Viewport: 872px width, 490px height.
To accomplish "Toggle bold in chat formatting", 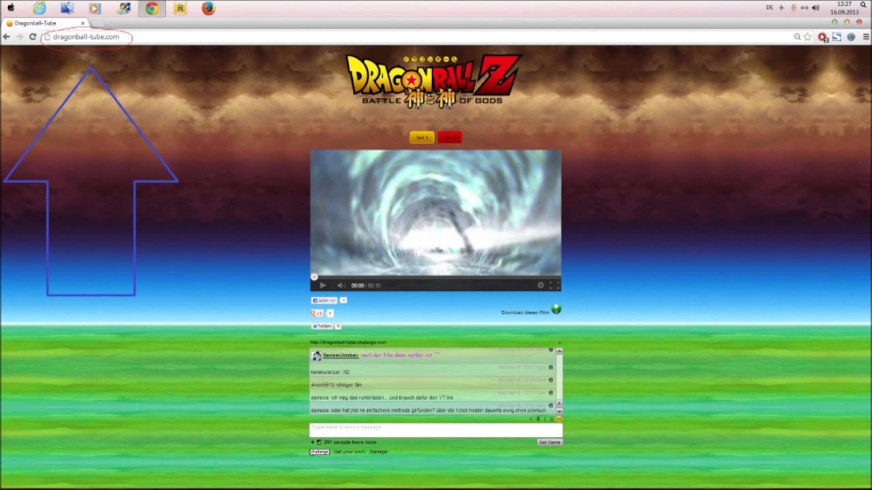I will pyautogui.click(x=538, y=419).
